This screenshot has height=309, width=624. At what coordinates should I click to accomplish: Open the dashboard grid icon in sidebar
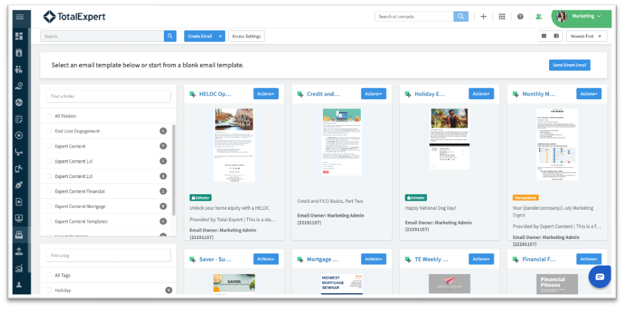click(x=19, y=36)
